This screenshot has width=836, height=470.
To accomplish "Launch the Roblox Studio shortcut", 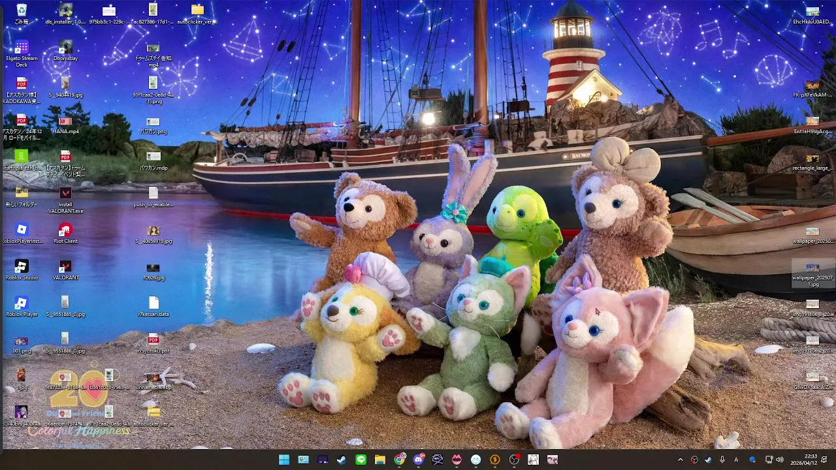I will (22, 270).
